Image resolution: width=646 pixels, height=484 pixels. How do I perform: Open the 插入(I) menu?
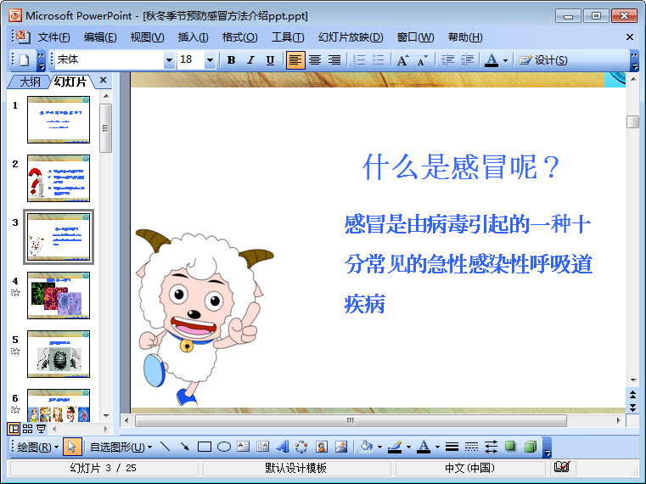pyautogui.click(x=193, y=37)
